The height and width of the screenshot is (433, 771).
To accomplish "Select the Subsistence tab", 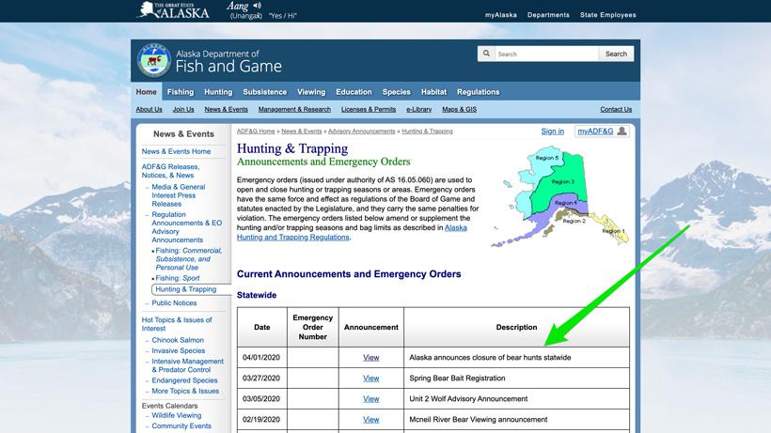I will click(264, 92).
